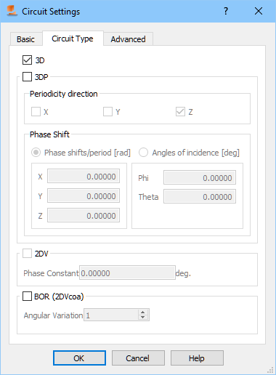Viewport: 276px width, 375px height.
Task: Switch to the Basic tab
Action: pos(26,39)
